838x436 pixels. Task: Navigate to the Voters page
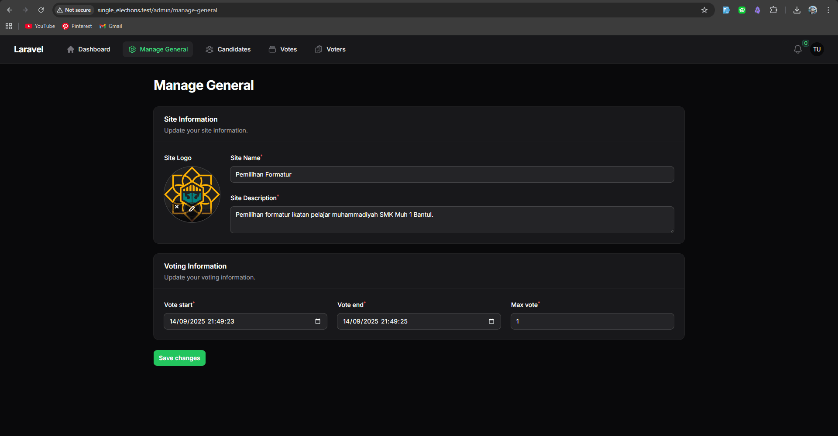pyautogui.click(x=330, y=50)
